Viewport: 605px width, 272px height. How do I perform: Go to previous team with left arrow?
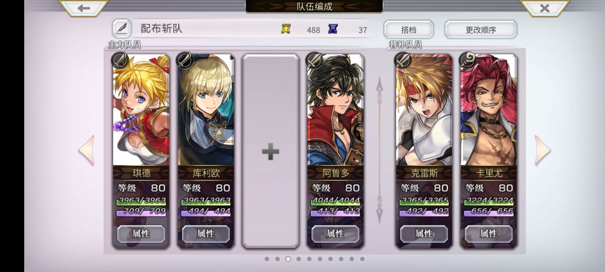tap(87, 150)
